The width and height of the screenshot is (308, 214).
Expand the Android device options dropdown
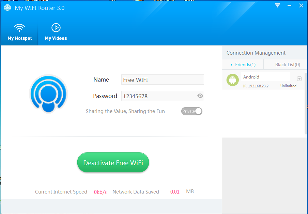(x=299, y=79)
